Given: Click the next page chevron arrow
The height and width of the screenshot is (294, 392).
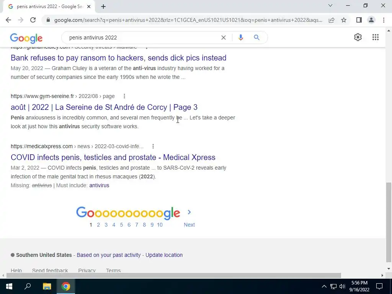Looking at the screenshot, I should pyautogui.click(x=189, y=212).
